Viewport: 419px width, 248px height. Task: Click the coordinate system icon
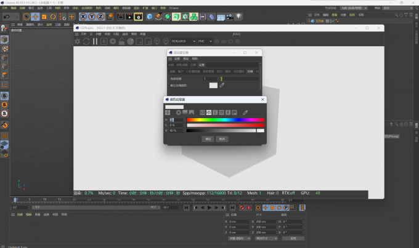(110, 17)
